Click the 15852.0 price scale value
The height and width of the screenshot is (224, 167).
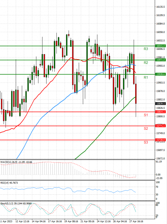pyautogui.click(x=161, y=100)
